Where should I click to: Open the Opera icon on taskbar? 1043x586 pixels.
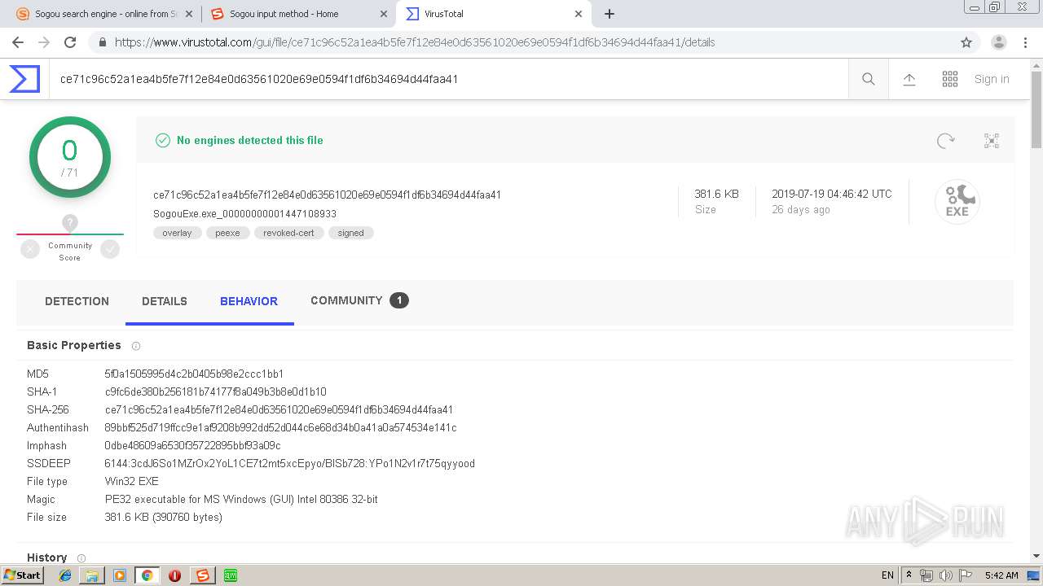point(174,575)
